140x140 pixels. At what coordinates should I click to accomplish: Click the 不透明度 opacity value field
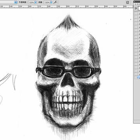point(31,2)
